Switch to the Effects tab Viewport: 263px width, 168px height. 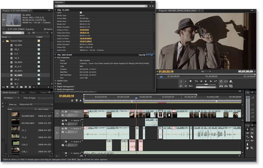(x=33, y=93)
